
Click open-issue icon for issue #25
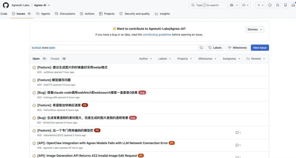click(x=34, y=68)
